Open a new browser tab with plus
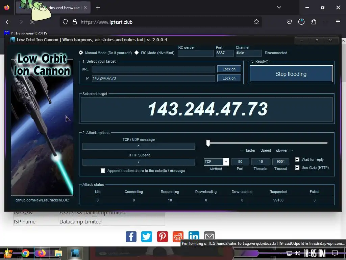 pyautogui.click(x=98, y=8)
